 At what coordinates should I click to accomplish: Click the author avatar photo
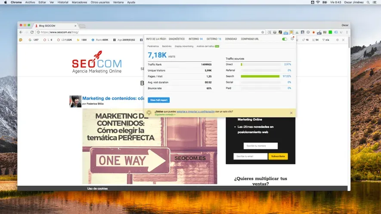tap(75, 101)
